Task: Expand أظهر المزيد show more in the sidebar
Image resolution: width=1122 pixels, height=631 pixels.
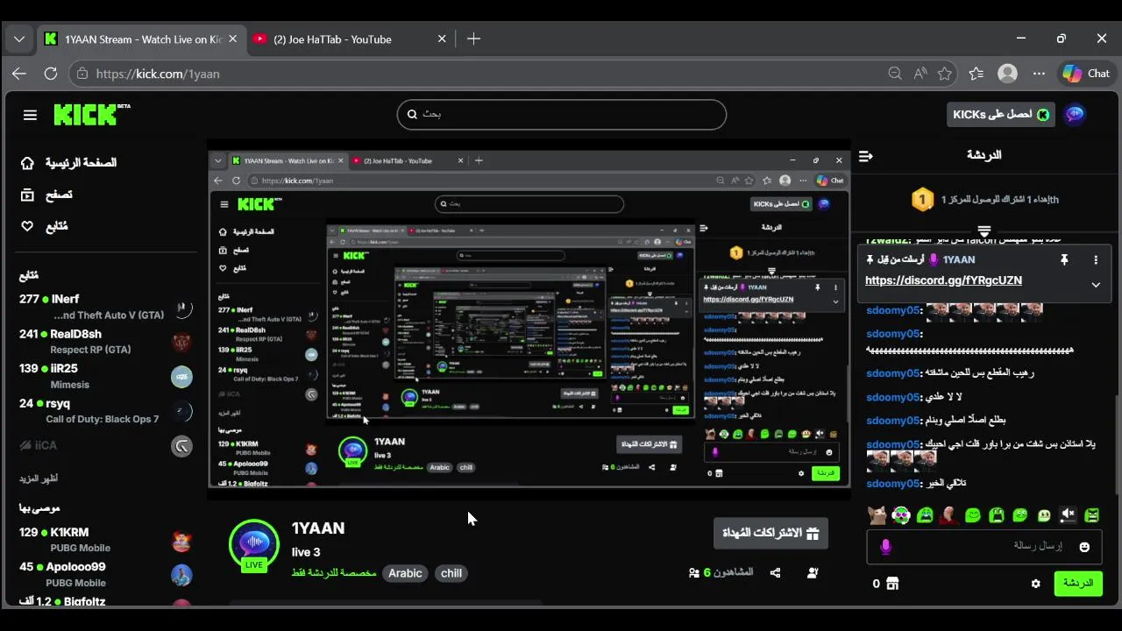Action: click(39, 479)
